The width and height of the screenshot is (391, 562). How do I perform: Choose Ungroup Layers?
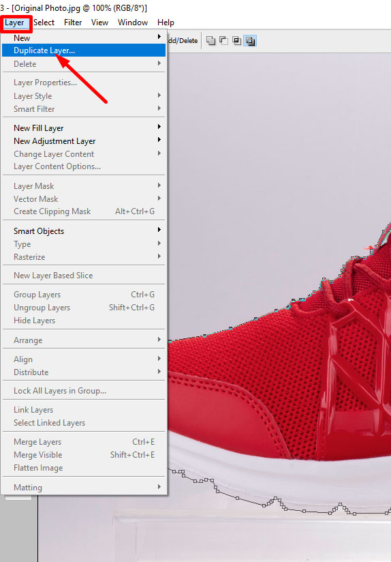pyautogui.click(x=84, y=308)
